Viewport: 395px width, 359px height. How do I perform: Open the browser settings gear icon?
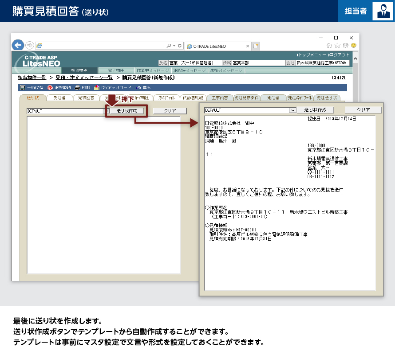[x=345, y=45]
